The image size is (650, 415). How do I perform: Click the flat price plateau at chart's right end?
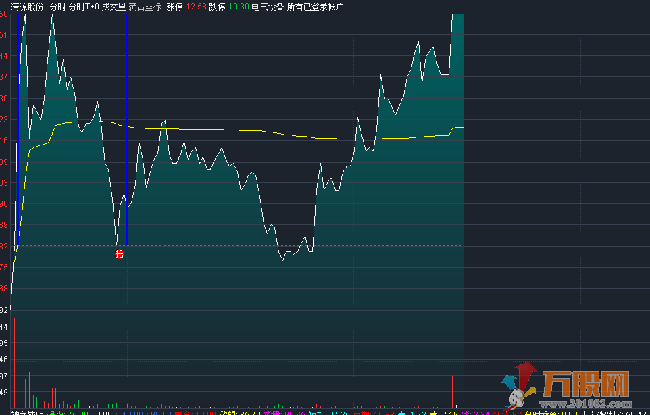(457, 14)
